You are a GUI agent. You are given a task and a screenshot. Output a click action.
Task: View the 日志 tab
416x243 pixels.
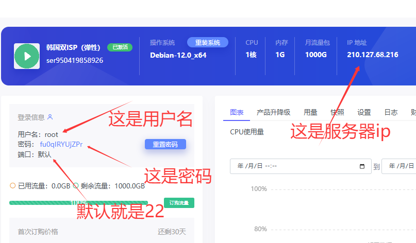[x=391, y=112]
